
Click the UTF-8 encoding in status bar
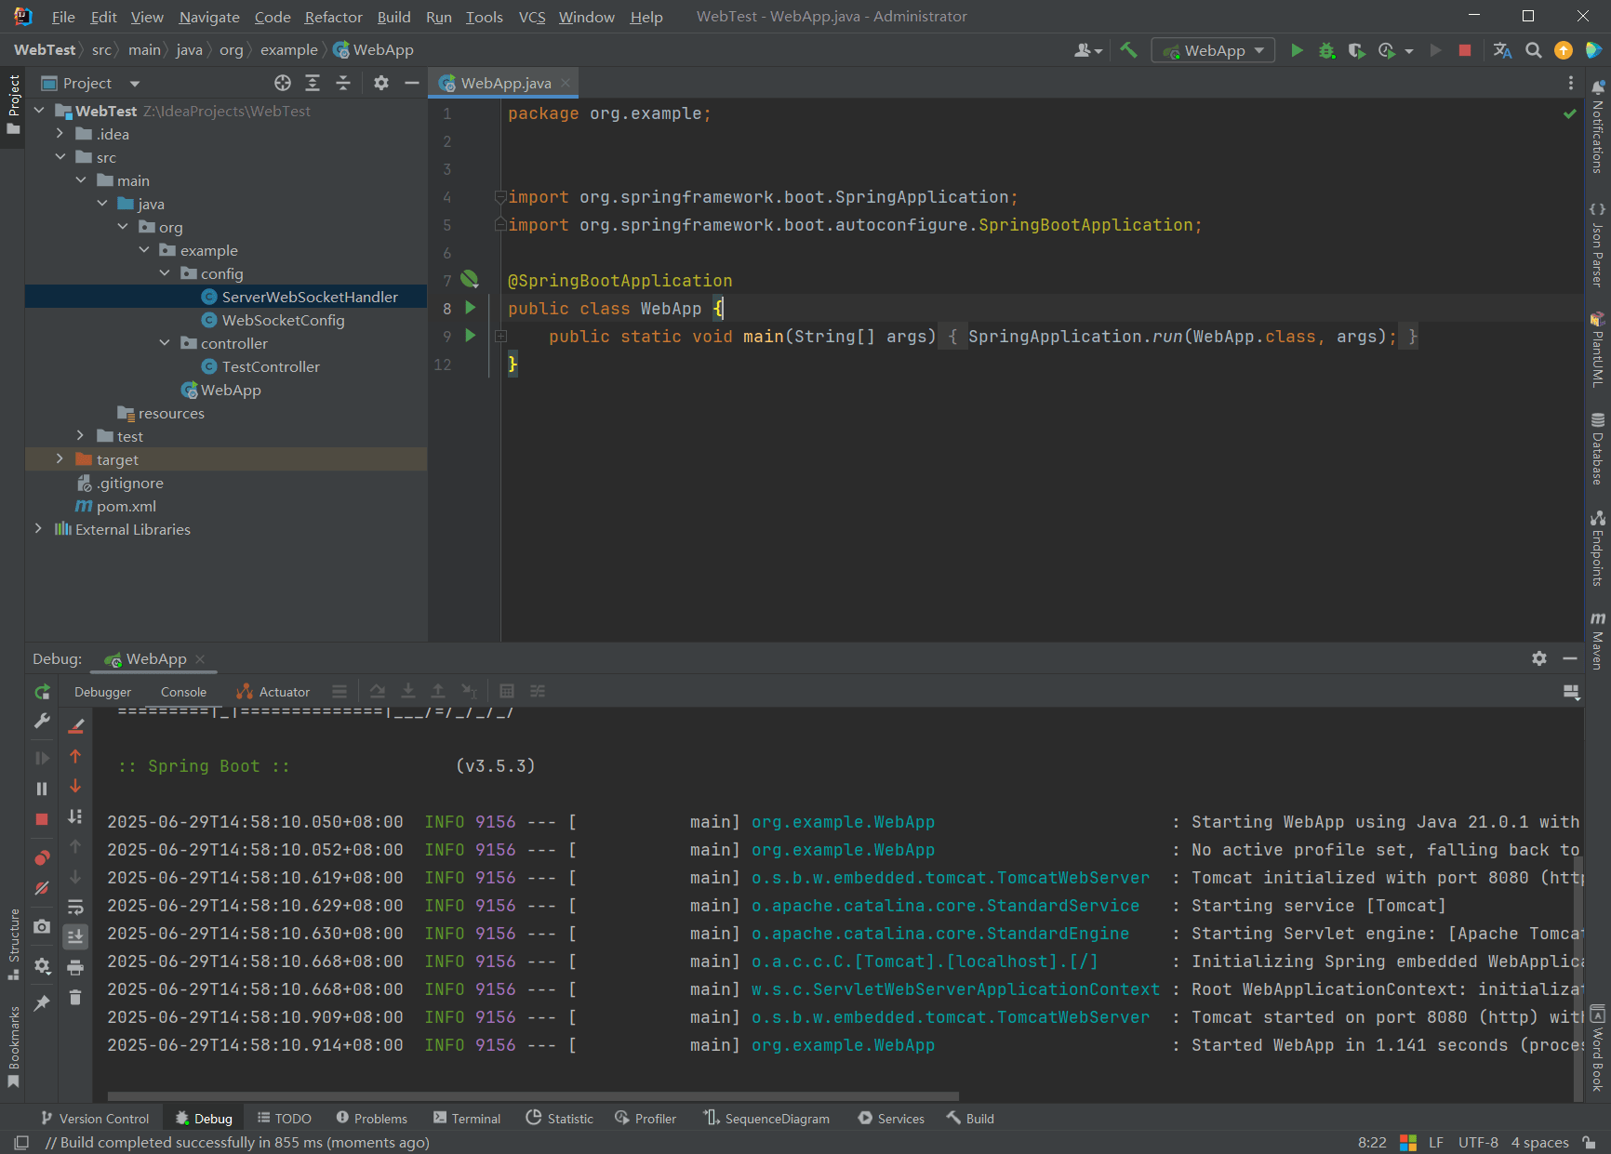(1478, 1142)
